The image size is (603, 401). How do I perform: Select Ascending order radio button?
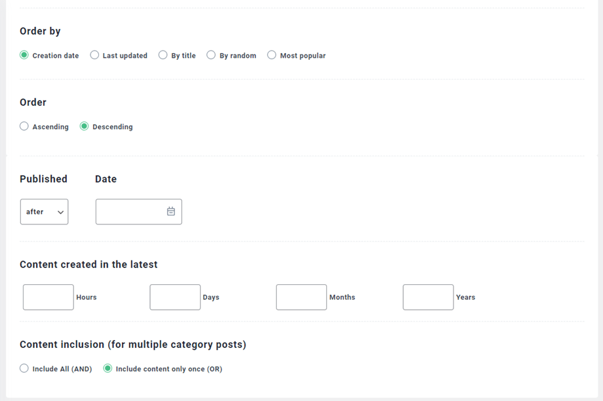point(24,126)
